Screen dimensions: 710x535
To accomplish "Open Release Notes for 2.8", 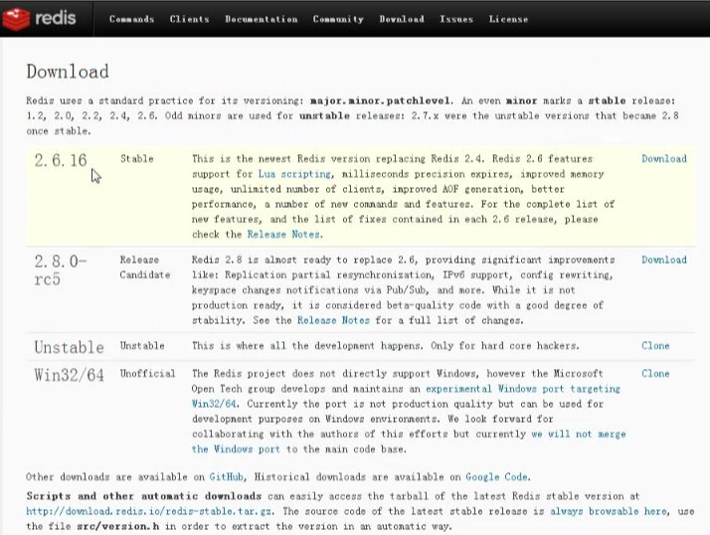I will point(333,320).
